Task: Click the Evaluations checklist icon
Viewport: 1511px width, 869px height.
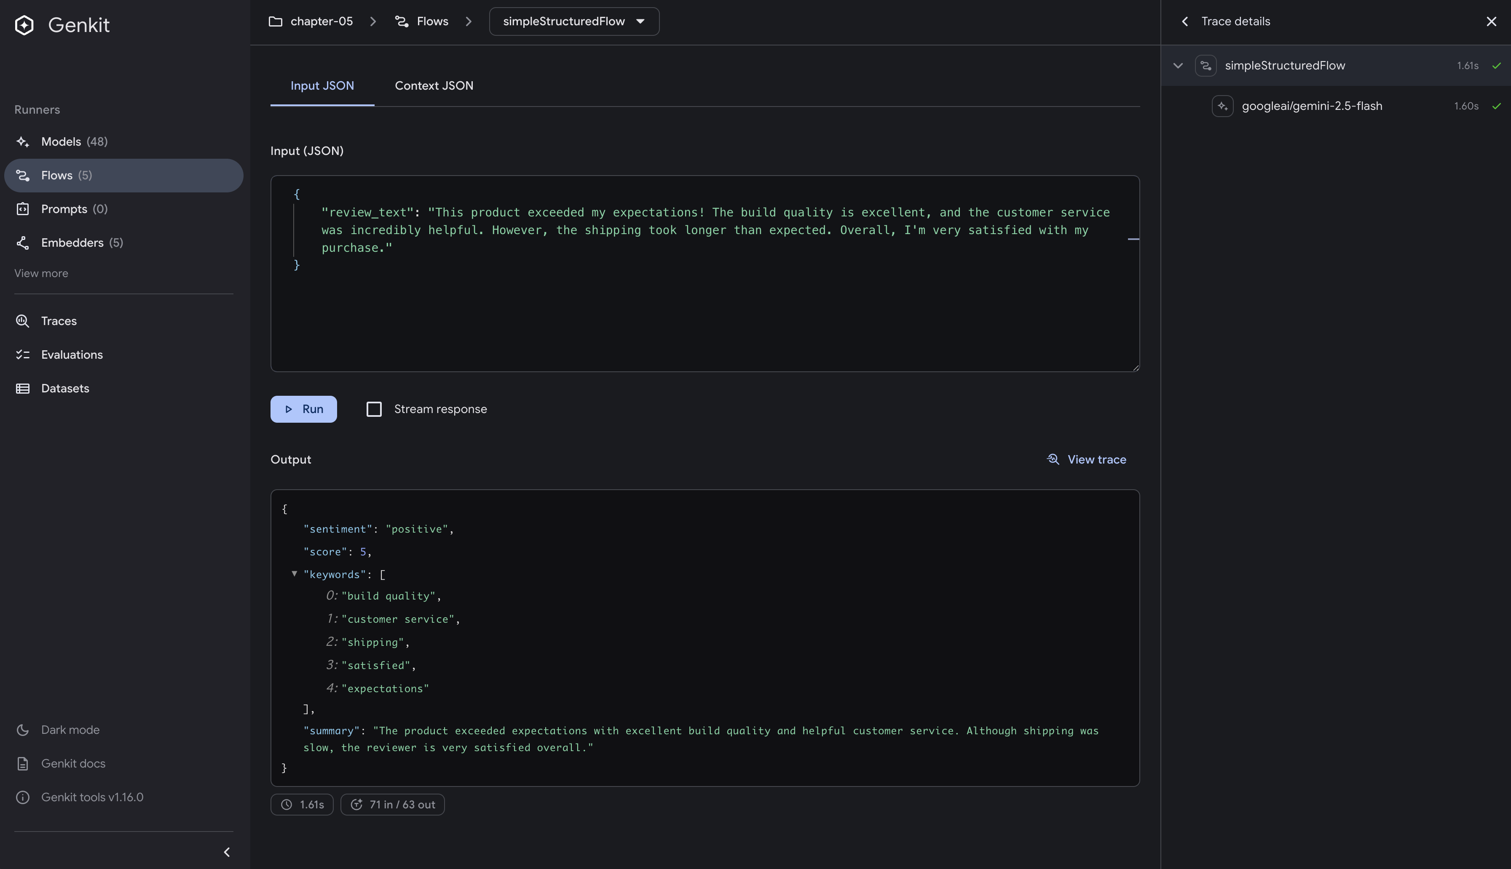Action: point(23,355)
